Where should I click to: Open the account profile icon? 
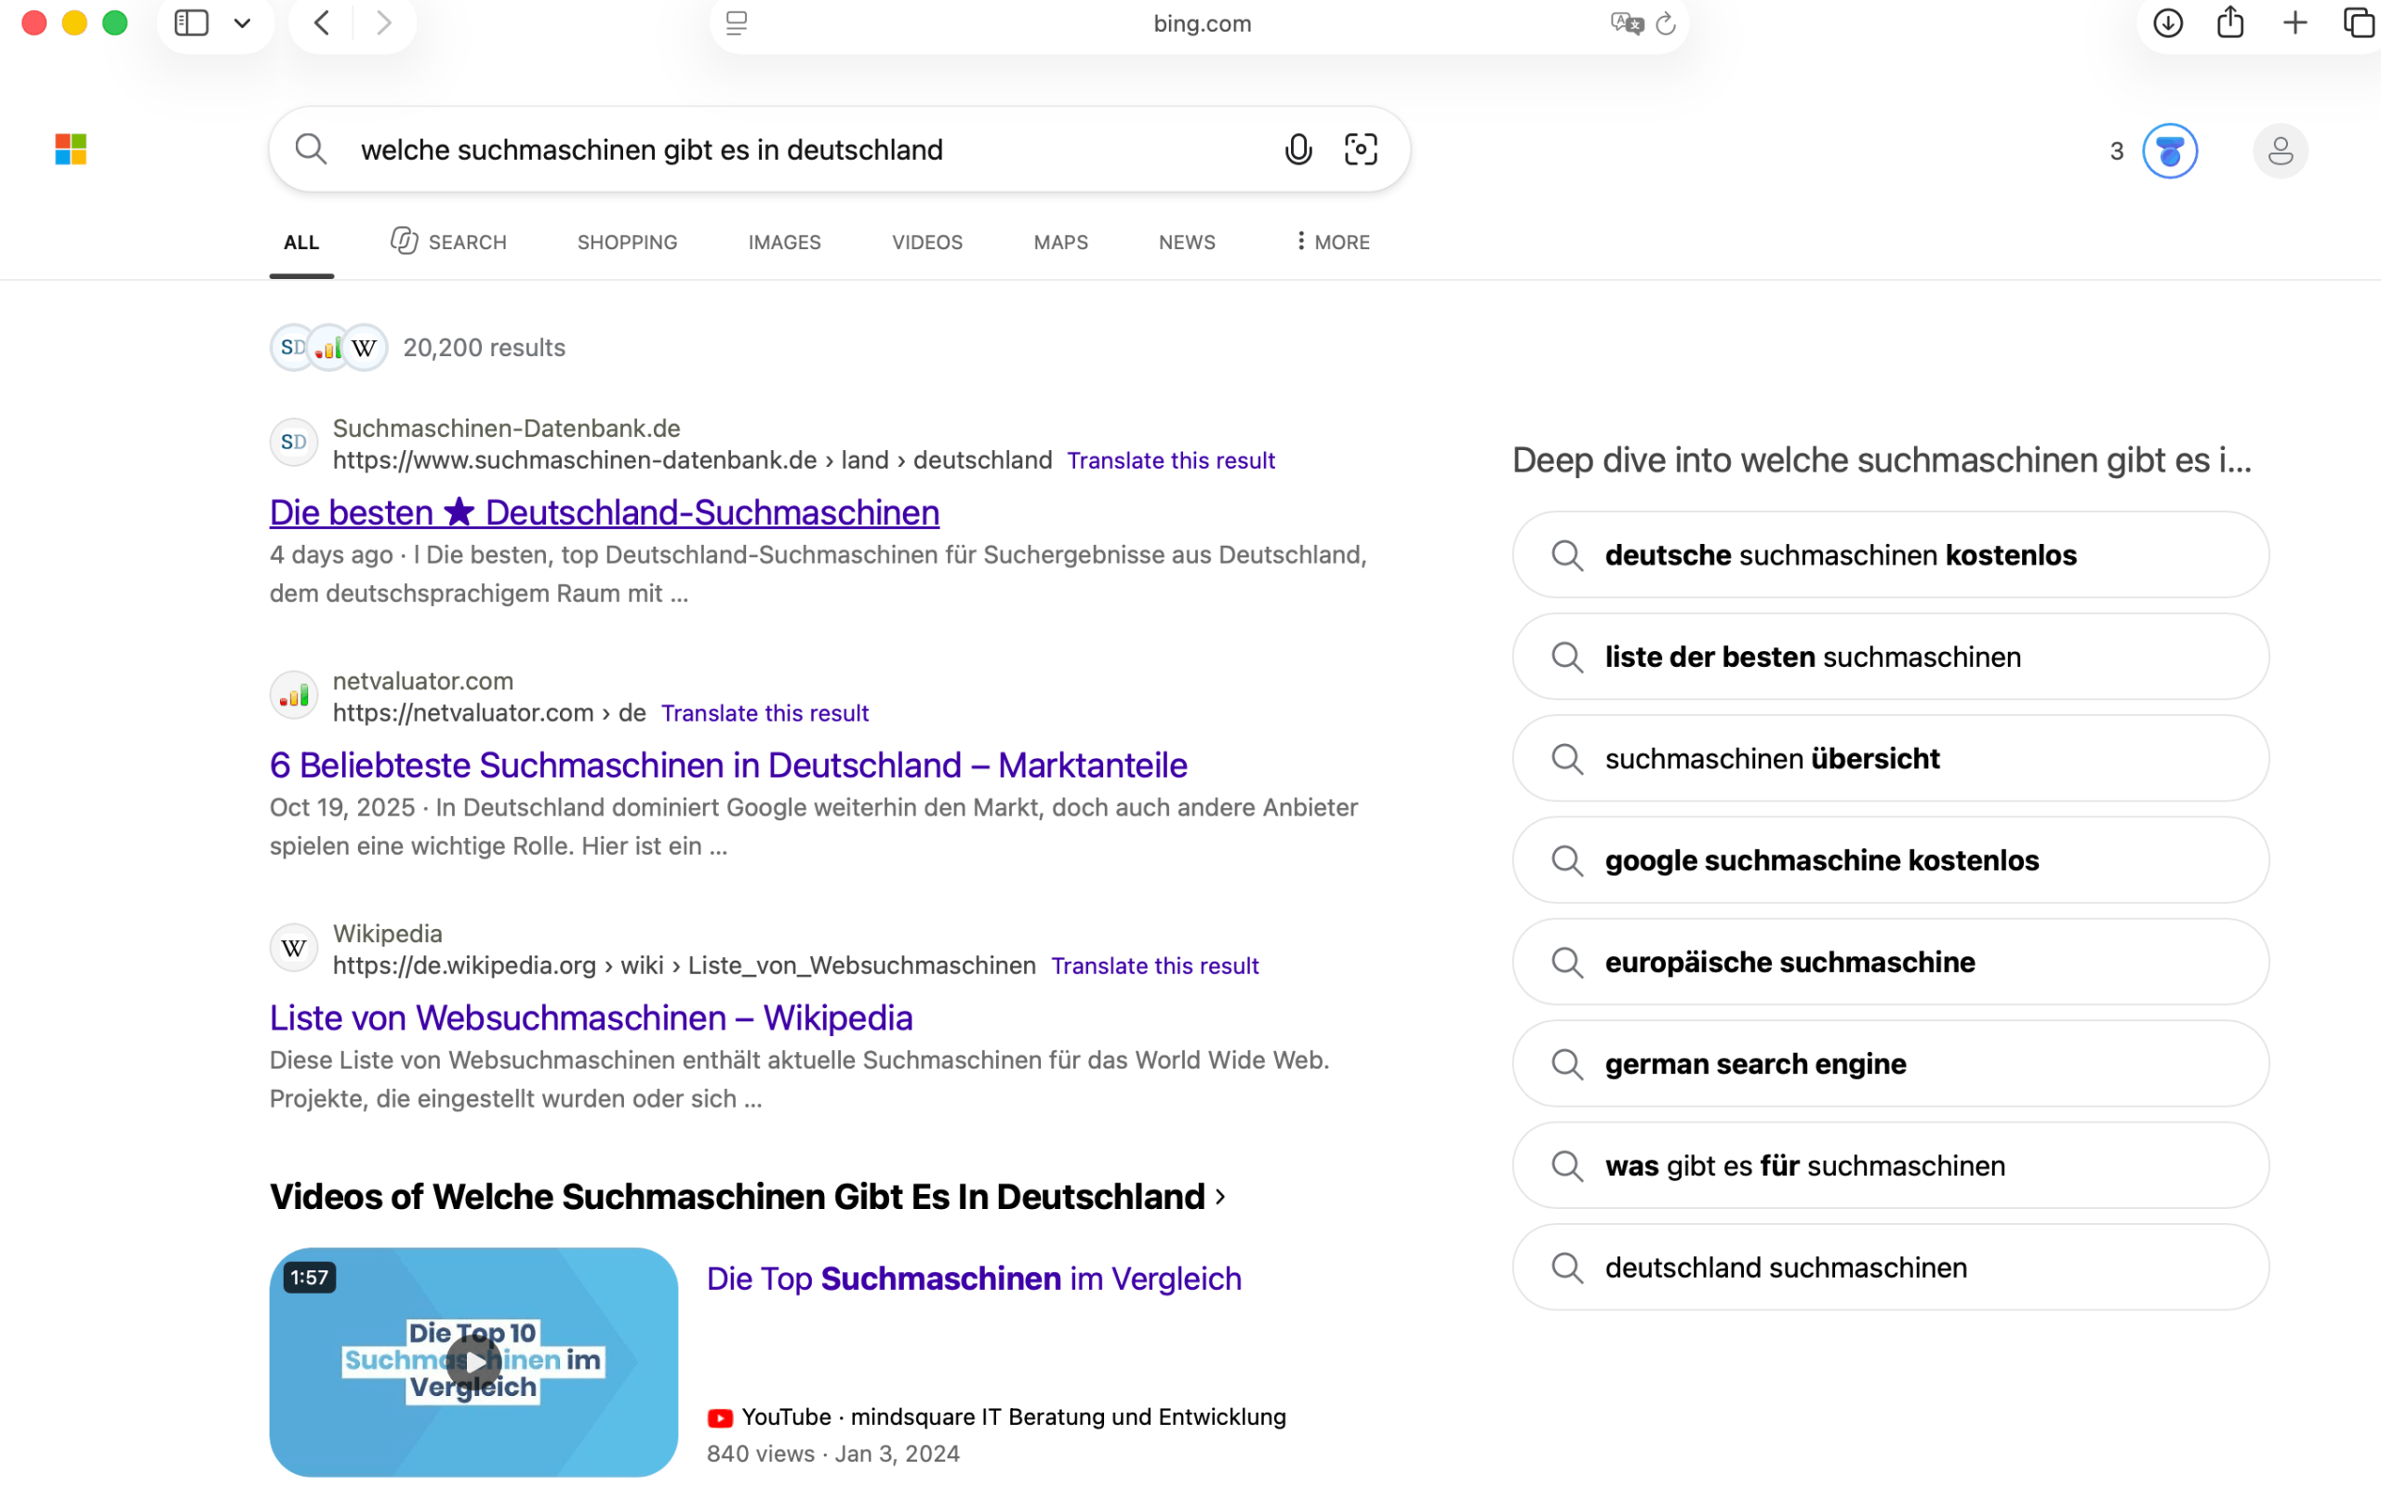click(x=2280, y=151)
